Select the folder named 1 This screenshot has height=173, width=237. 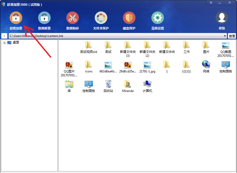[x=167, y=67]
